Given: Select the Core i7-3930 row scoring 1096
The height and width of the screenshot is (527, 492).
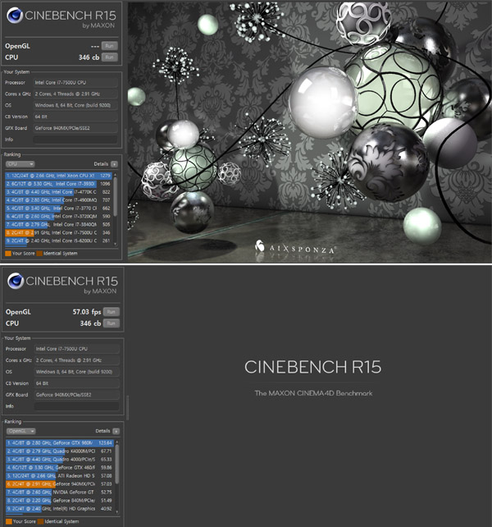Looking at the screenshot, I should pos(58,184).
